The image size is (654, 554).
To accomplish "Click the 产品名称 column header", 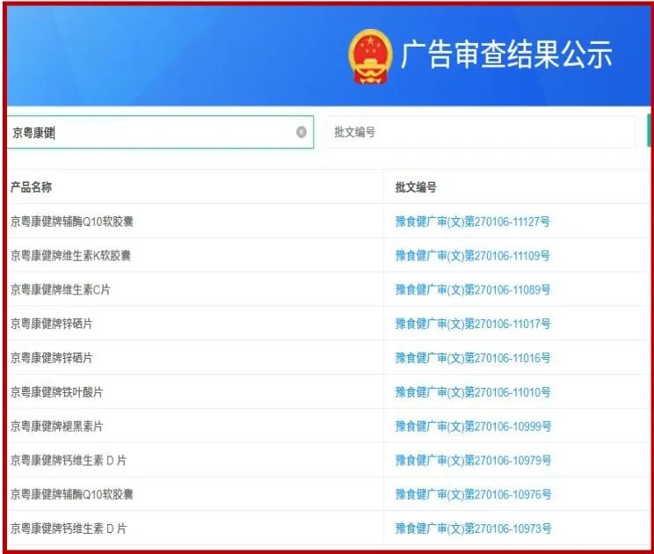I will 32,187.
